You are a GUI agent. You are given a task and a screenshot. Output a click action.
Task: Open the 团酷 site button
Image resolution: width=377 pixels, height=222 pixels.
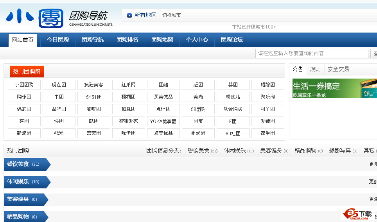coord(163,85)
